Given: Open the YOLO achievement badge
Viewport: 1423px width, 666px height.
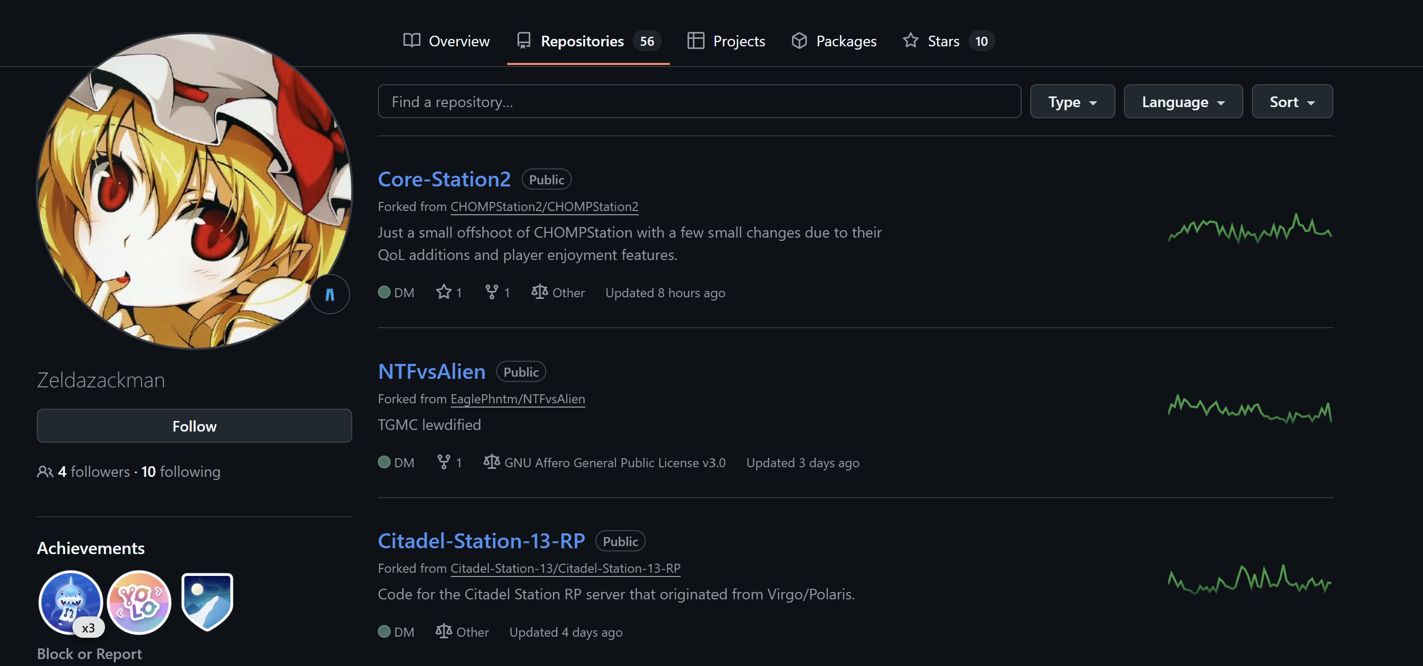Looking at the screenshot, I should [x=139, y=602].
